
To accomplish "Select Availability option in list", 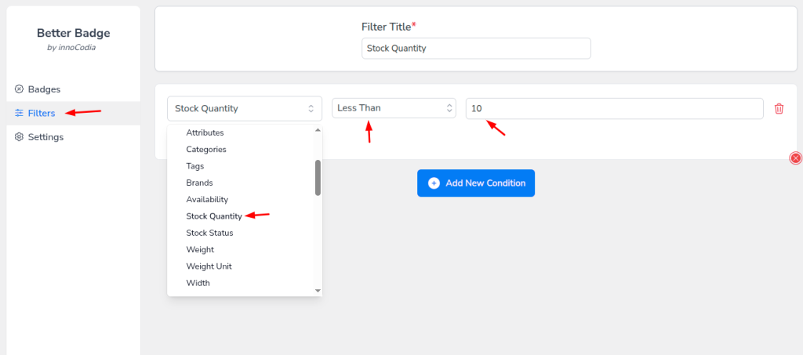I will tap(207, 200).
